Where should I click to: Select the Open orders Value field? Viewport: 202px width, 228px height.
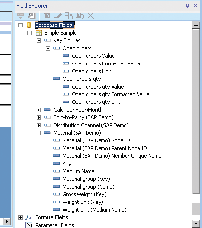(93, 56)
